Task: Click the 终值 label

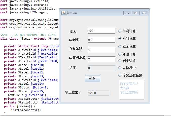Action: tap(73, 68)
